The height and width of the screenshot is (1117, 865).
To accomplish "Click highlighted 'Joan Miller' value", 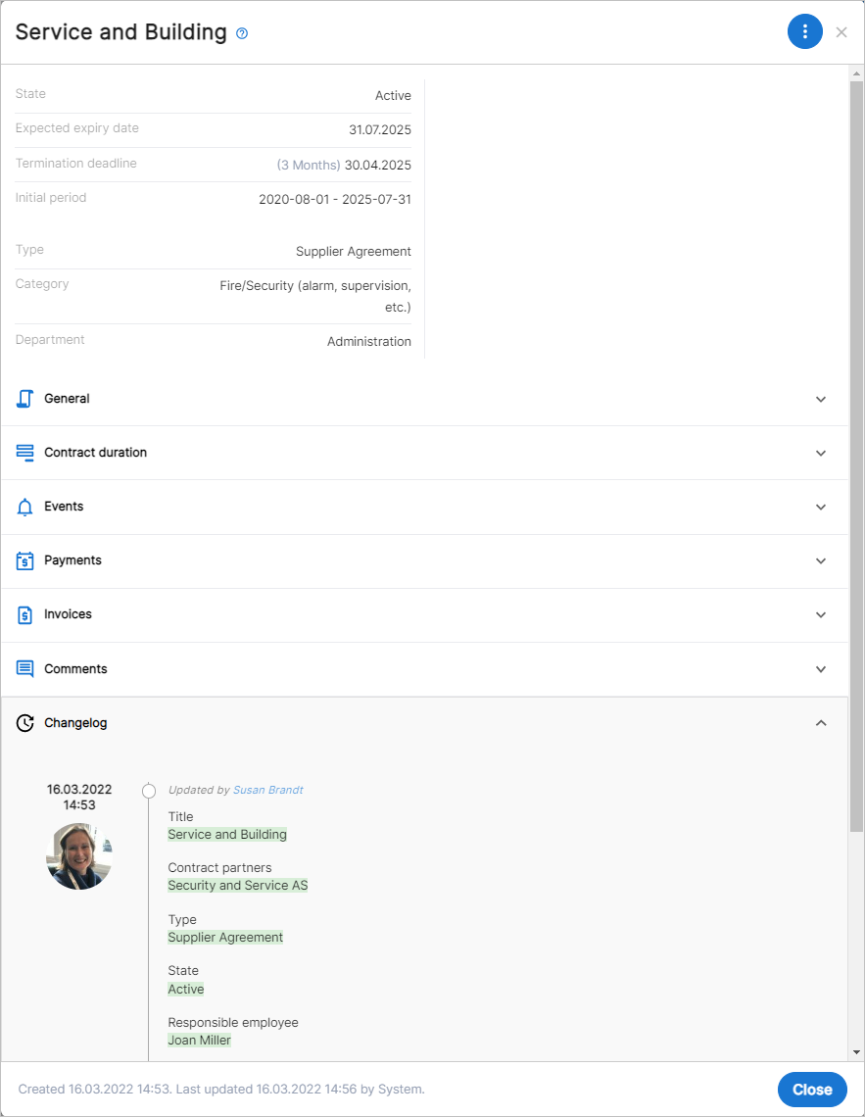I will (x=199, y=1040).
